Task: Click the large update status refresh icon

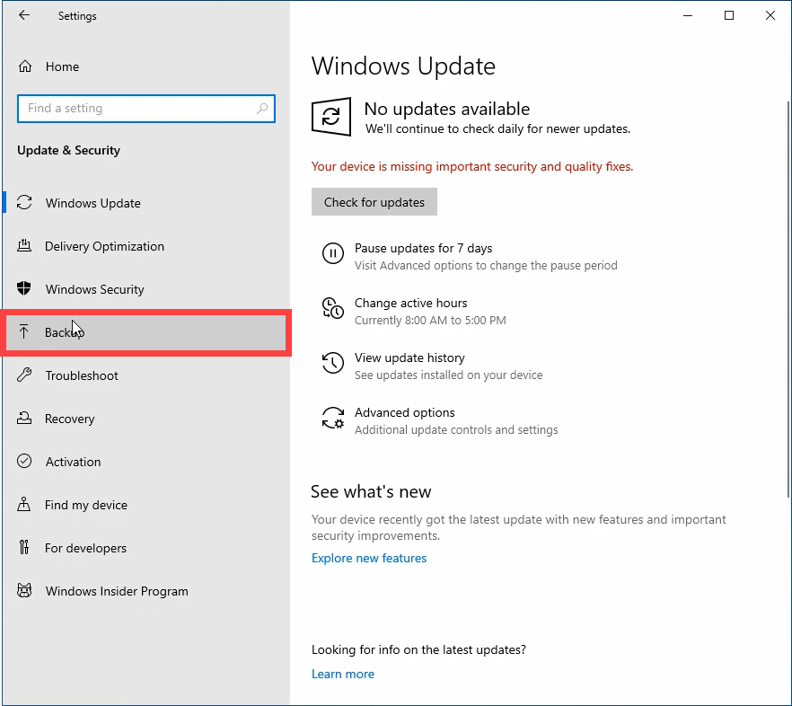Action: coord(331,117)
